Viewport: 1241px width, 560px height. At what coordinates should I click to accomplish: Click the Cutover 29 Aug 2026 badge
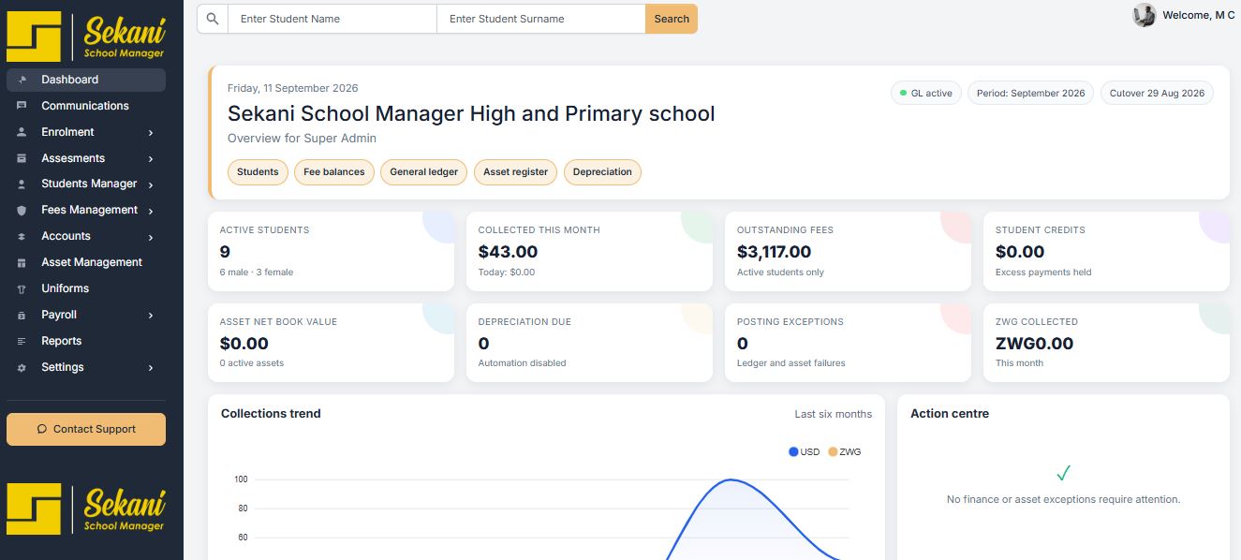point(1157,94)
